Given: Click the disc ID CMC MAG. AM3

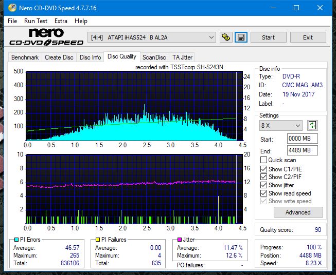Looking at the screenshot, I should pos(303,85).
